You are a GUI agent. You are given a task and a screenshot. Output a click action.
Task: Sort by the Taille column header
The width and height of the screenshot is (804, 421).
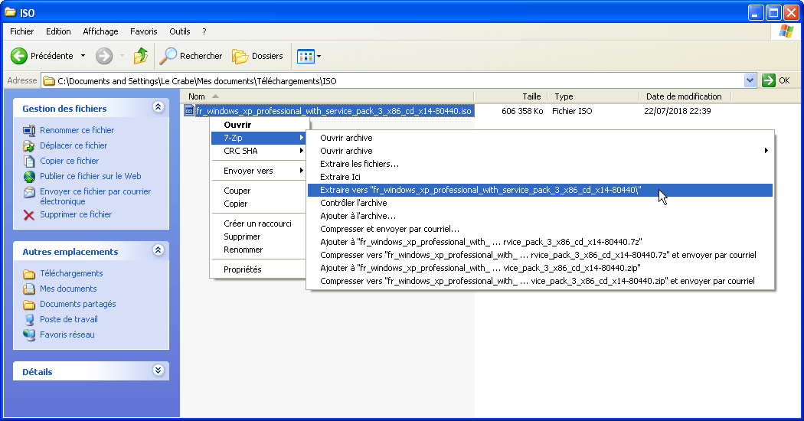point(511,96)
